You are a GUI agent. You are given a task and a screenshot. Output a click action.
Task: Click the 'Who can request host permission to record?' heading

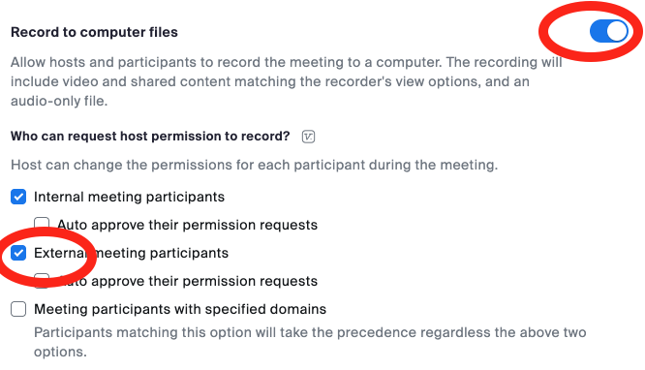(x=150, y=137)
